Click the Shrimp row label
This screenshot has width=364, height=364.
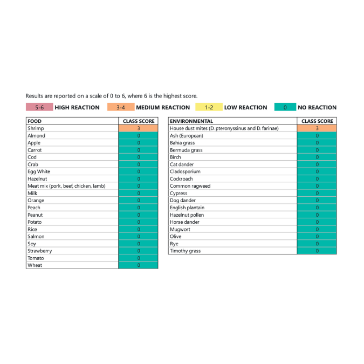(36, 128)
